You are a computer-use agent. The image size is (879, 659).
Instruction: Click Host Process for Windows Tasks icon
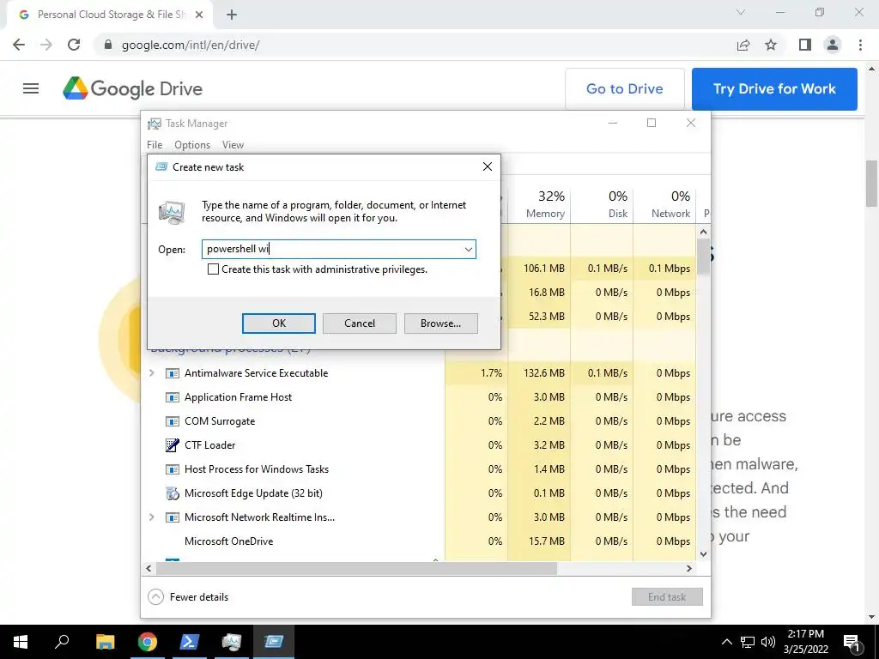click(172, 469)
